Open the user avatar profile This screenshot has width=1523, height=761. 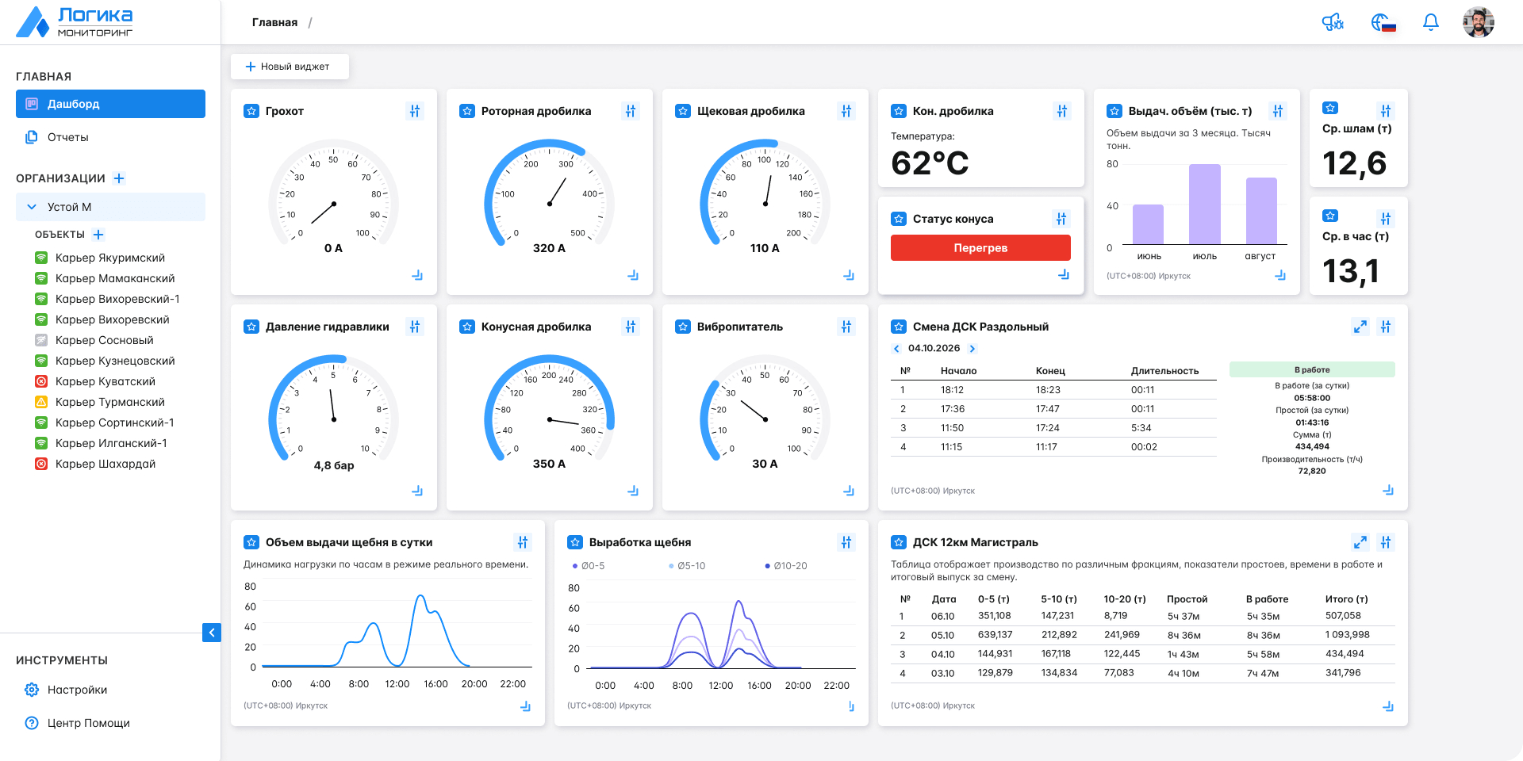[x=1478, y=22]
